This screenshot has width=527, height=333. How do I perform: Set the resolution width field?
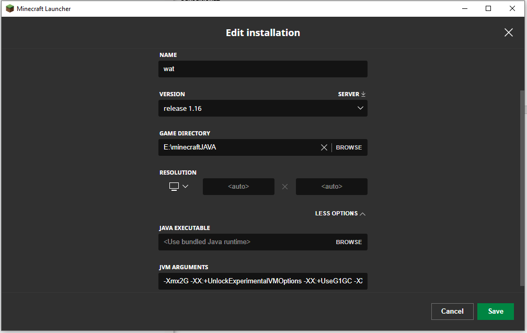pos(238,187)
